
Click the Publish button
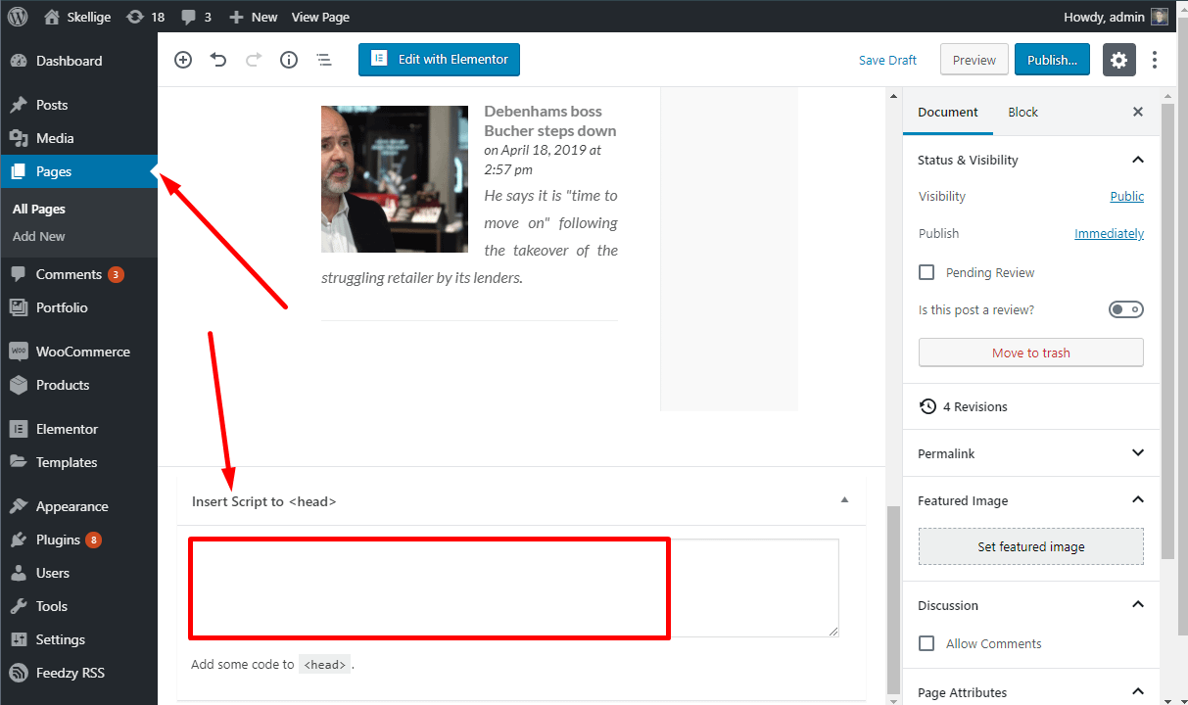pos(1052,60)
